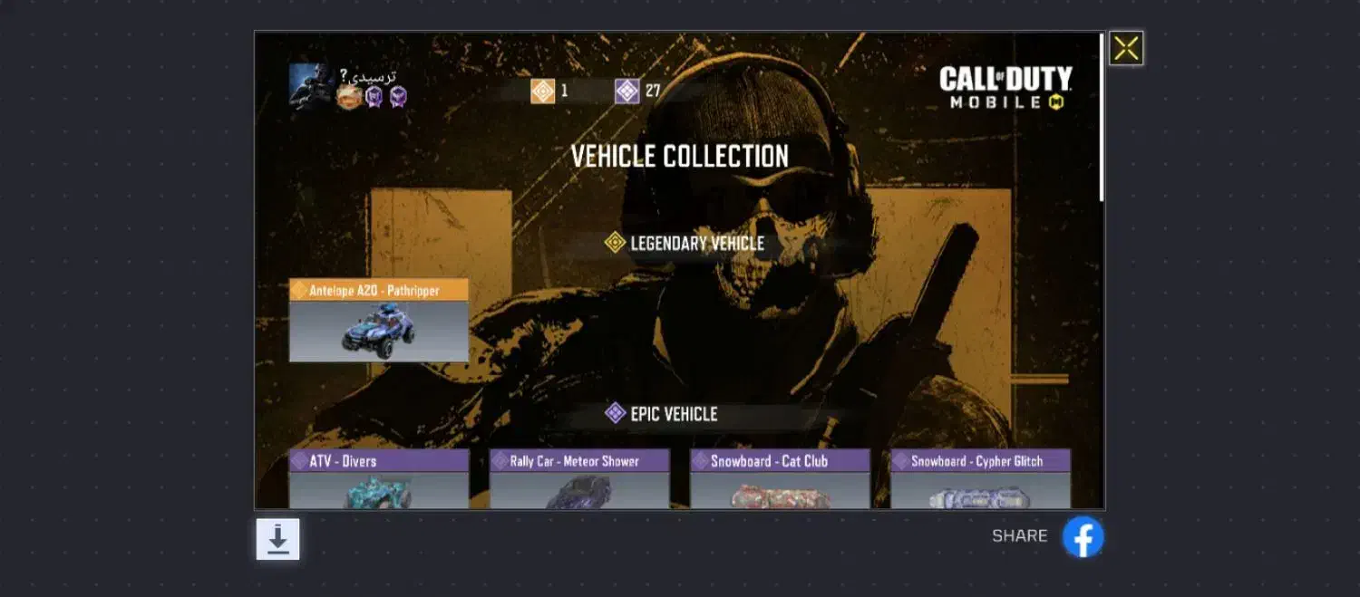
Task: Click the purple epic count icon
Action: tap(627, 91)
